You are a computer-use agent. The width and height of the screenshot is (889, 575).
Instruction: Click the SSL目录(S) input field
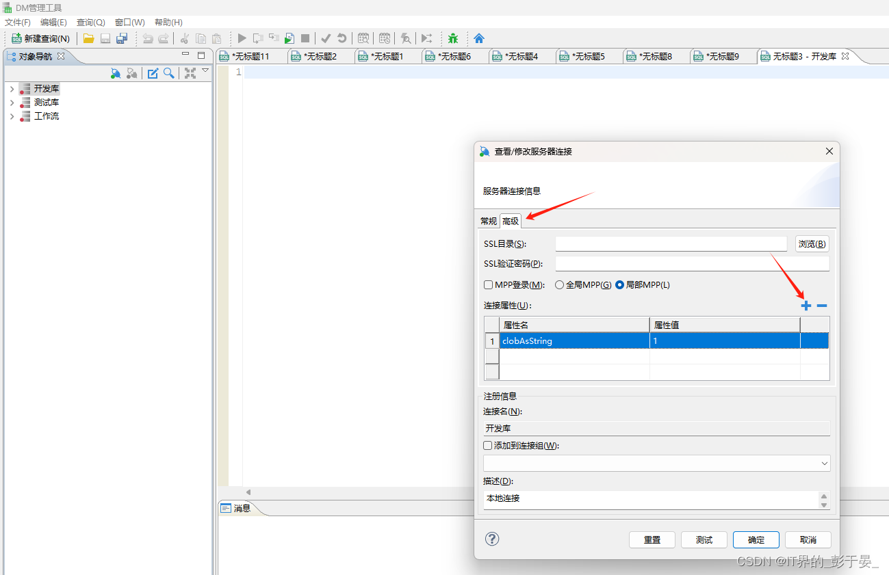pos(671,244)
